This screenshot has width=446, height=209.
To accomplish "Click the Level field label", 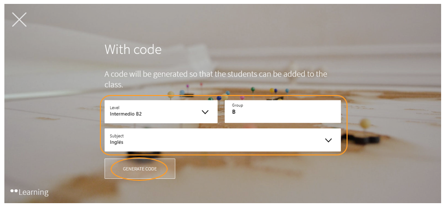I will tap(115, 107).
